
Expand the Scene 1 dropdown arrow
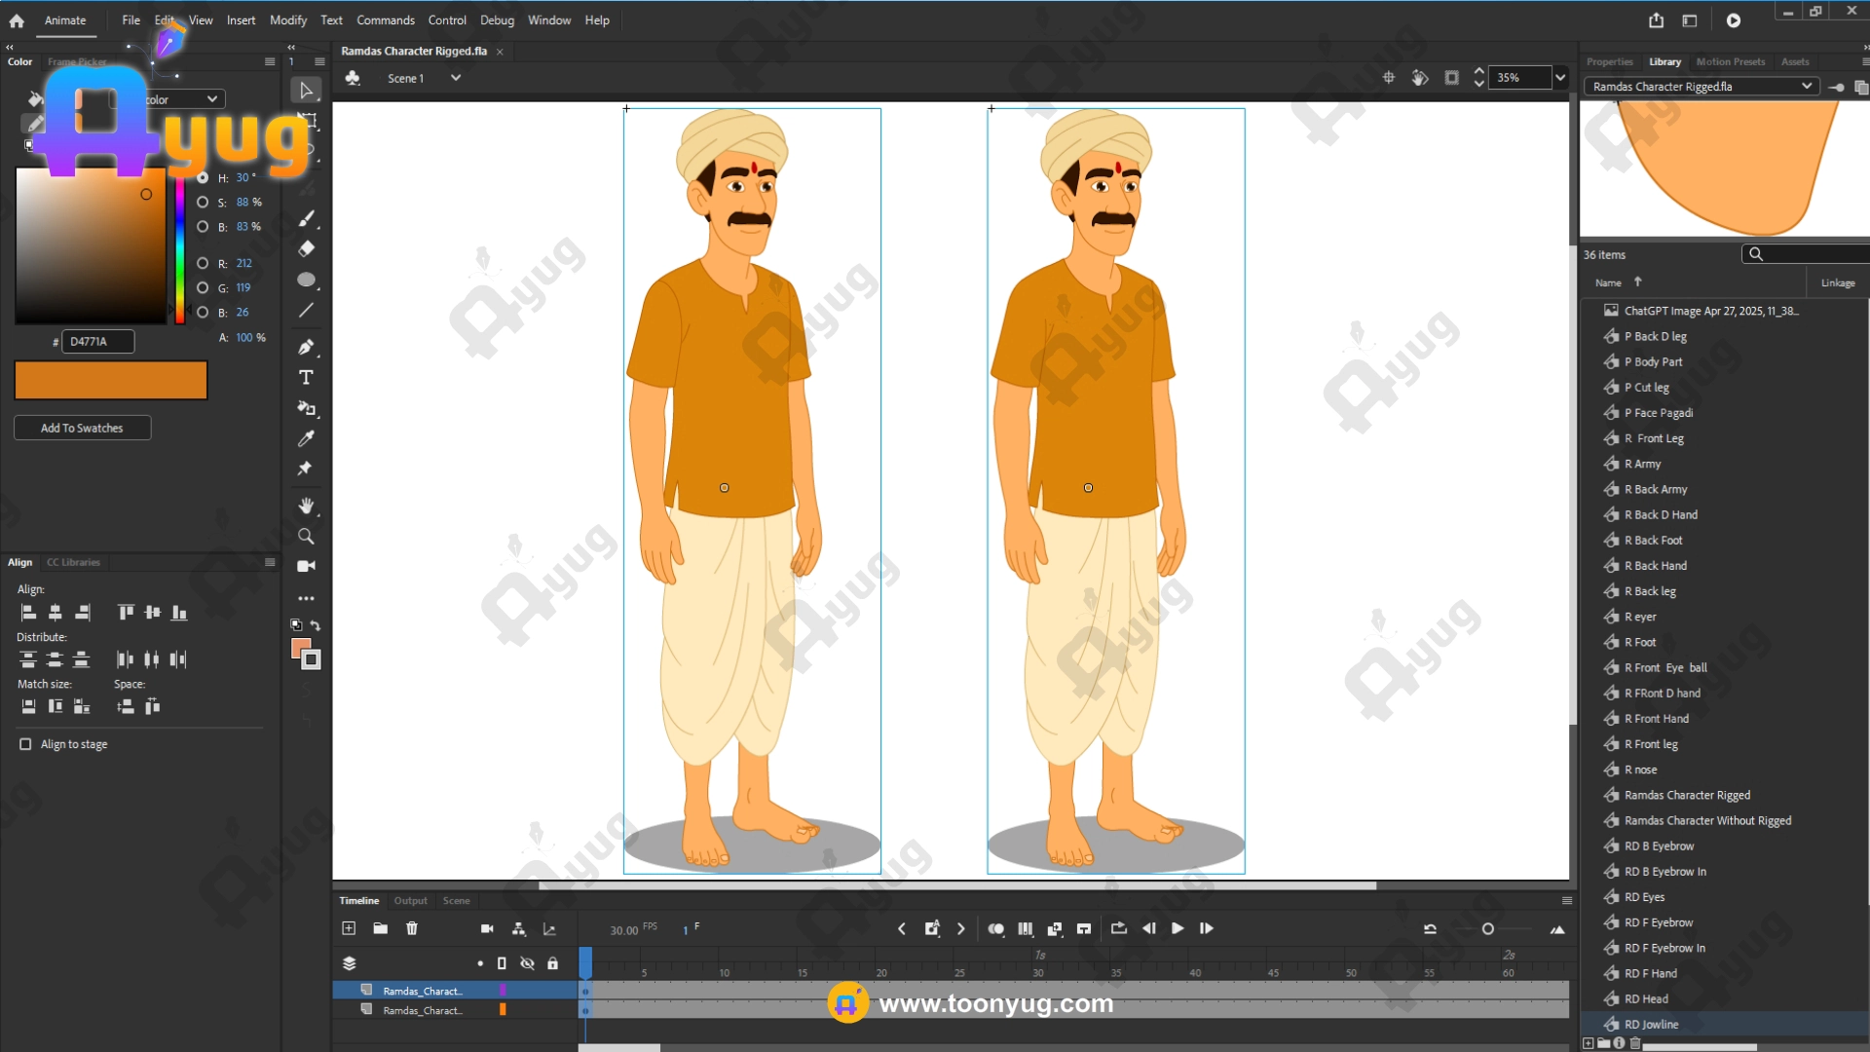(455, 78)
